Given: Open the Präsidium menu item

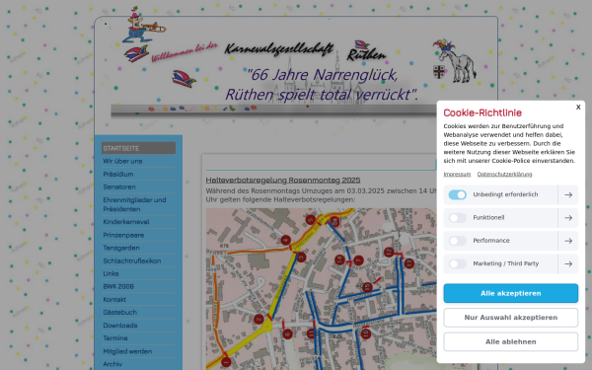Looking at the screenshot, I should 138,174.
